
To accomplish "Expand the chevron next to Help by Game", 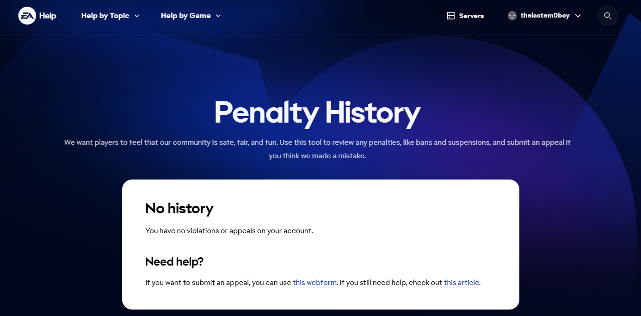I will pos(218,16).
